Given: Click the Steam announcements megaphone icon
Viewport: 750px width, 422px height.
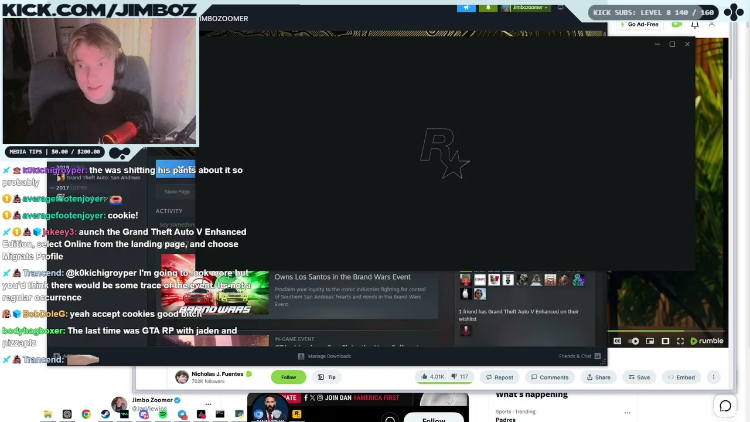Looking at the screenshot, I should (x=466, y=8).
